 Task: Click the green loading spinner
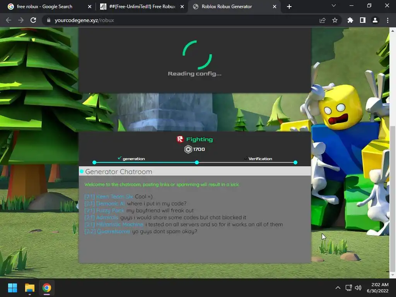tap(197, 55)
